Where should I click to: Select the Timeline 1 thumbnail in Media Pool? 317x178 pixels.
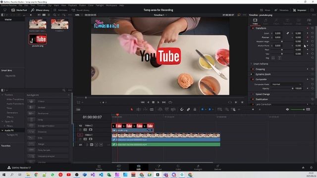59,24
